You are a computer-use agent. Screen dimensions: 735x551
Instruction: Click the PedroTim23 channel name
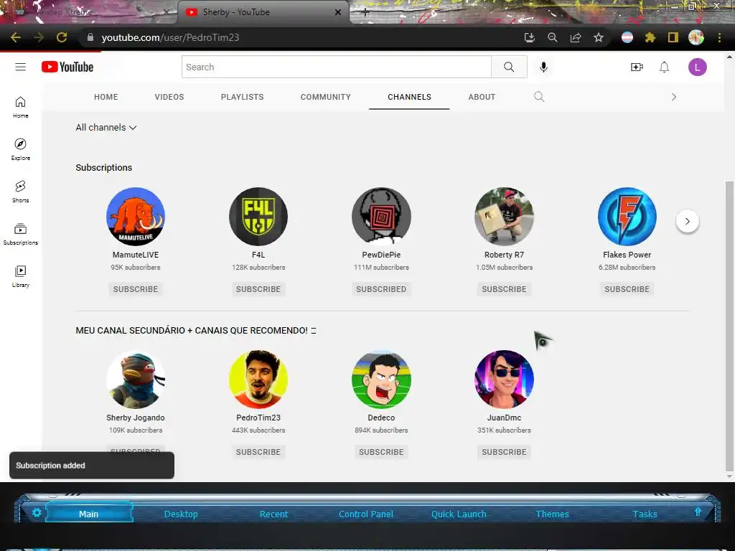click(x=258, y=418)
